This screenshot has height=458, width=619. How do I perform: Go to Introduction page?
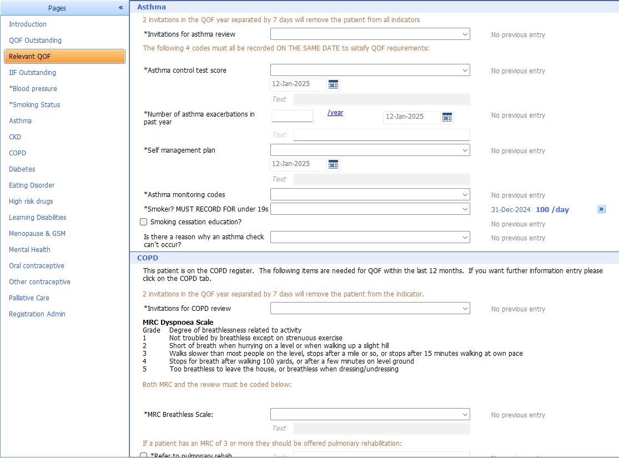[28, 24]
